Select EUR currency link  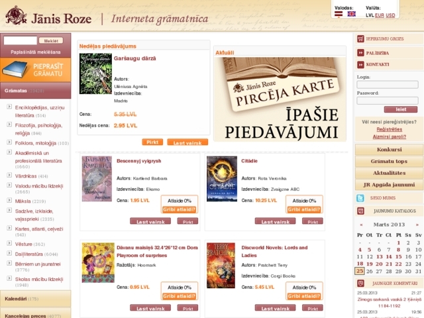pyautogui.click(x=380, y=15)
